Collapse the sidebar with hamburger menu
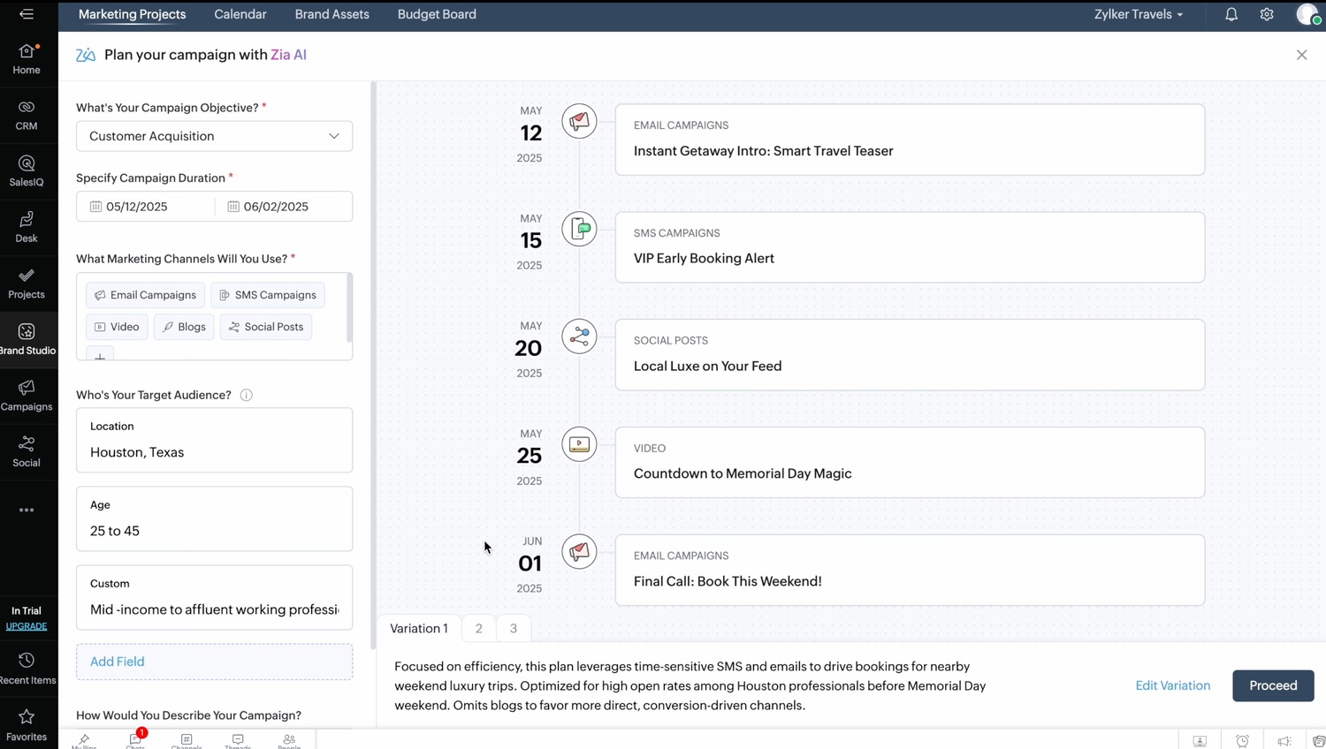1326x749 pixels. point(27,14)
